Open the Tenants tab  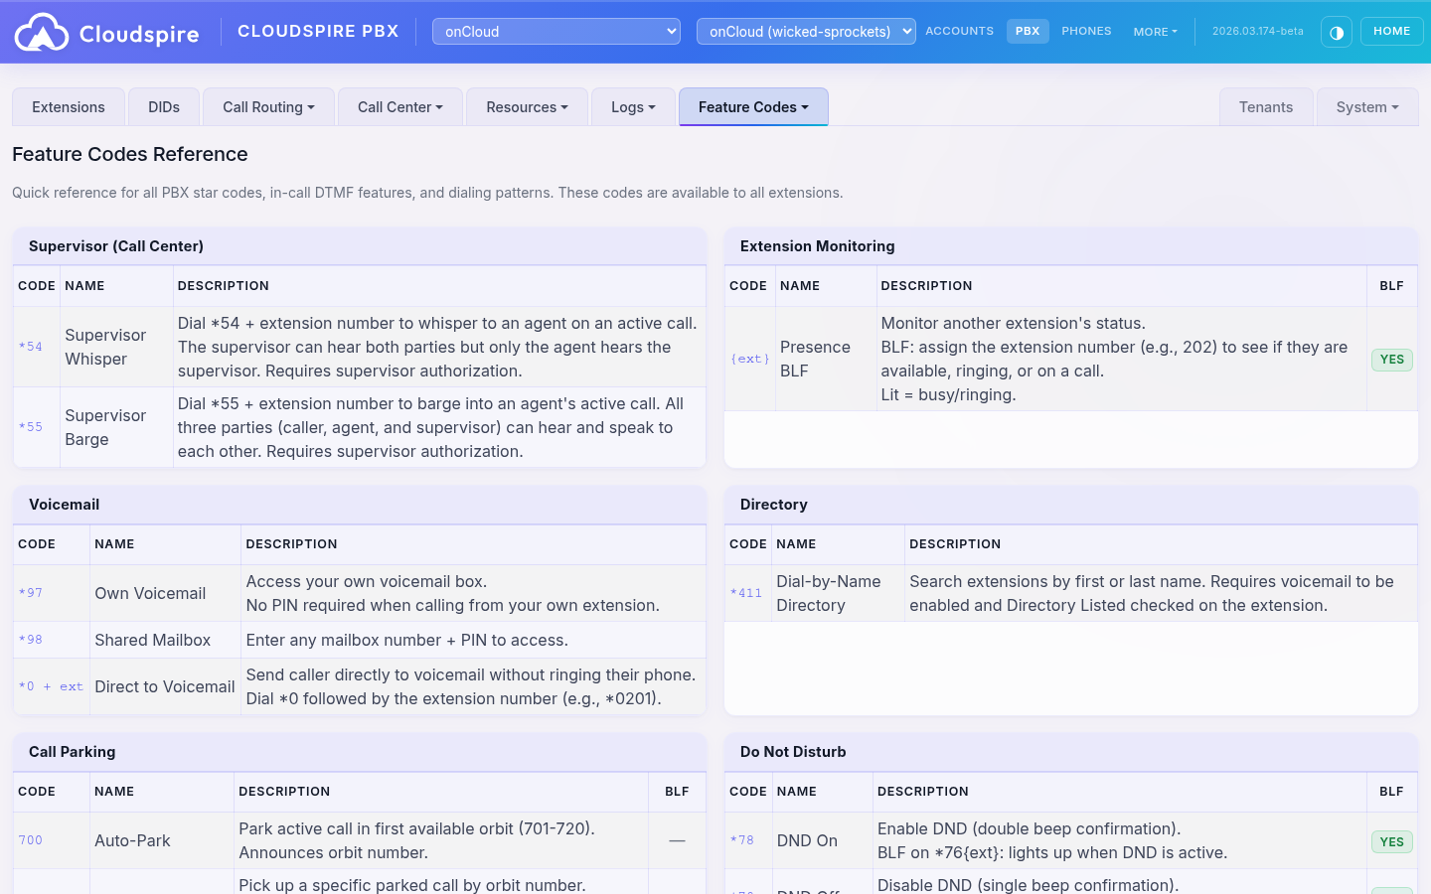1266,106
